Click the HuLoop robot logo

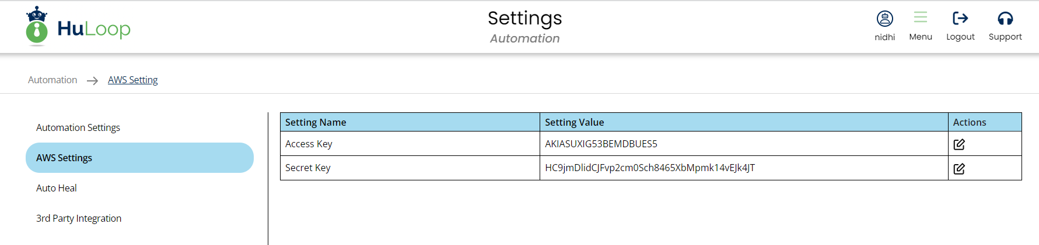[x=37, y=26]
